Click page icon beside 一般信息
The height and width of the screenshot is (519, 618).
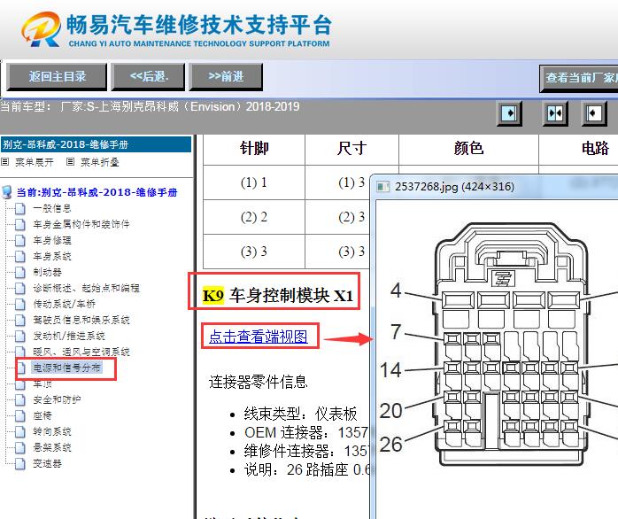coord(20,209)
